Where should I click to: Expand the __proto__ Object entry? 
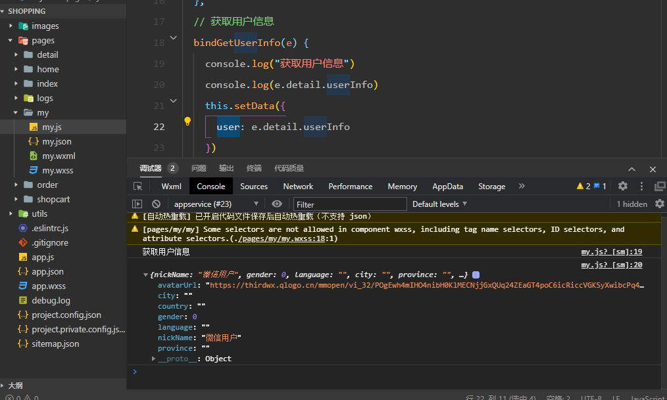pyautogui.click(x=153, y=359)
